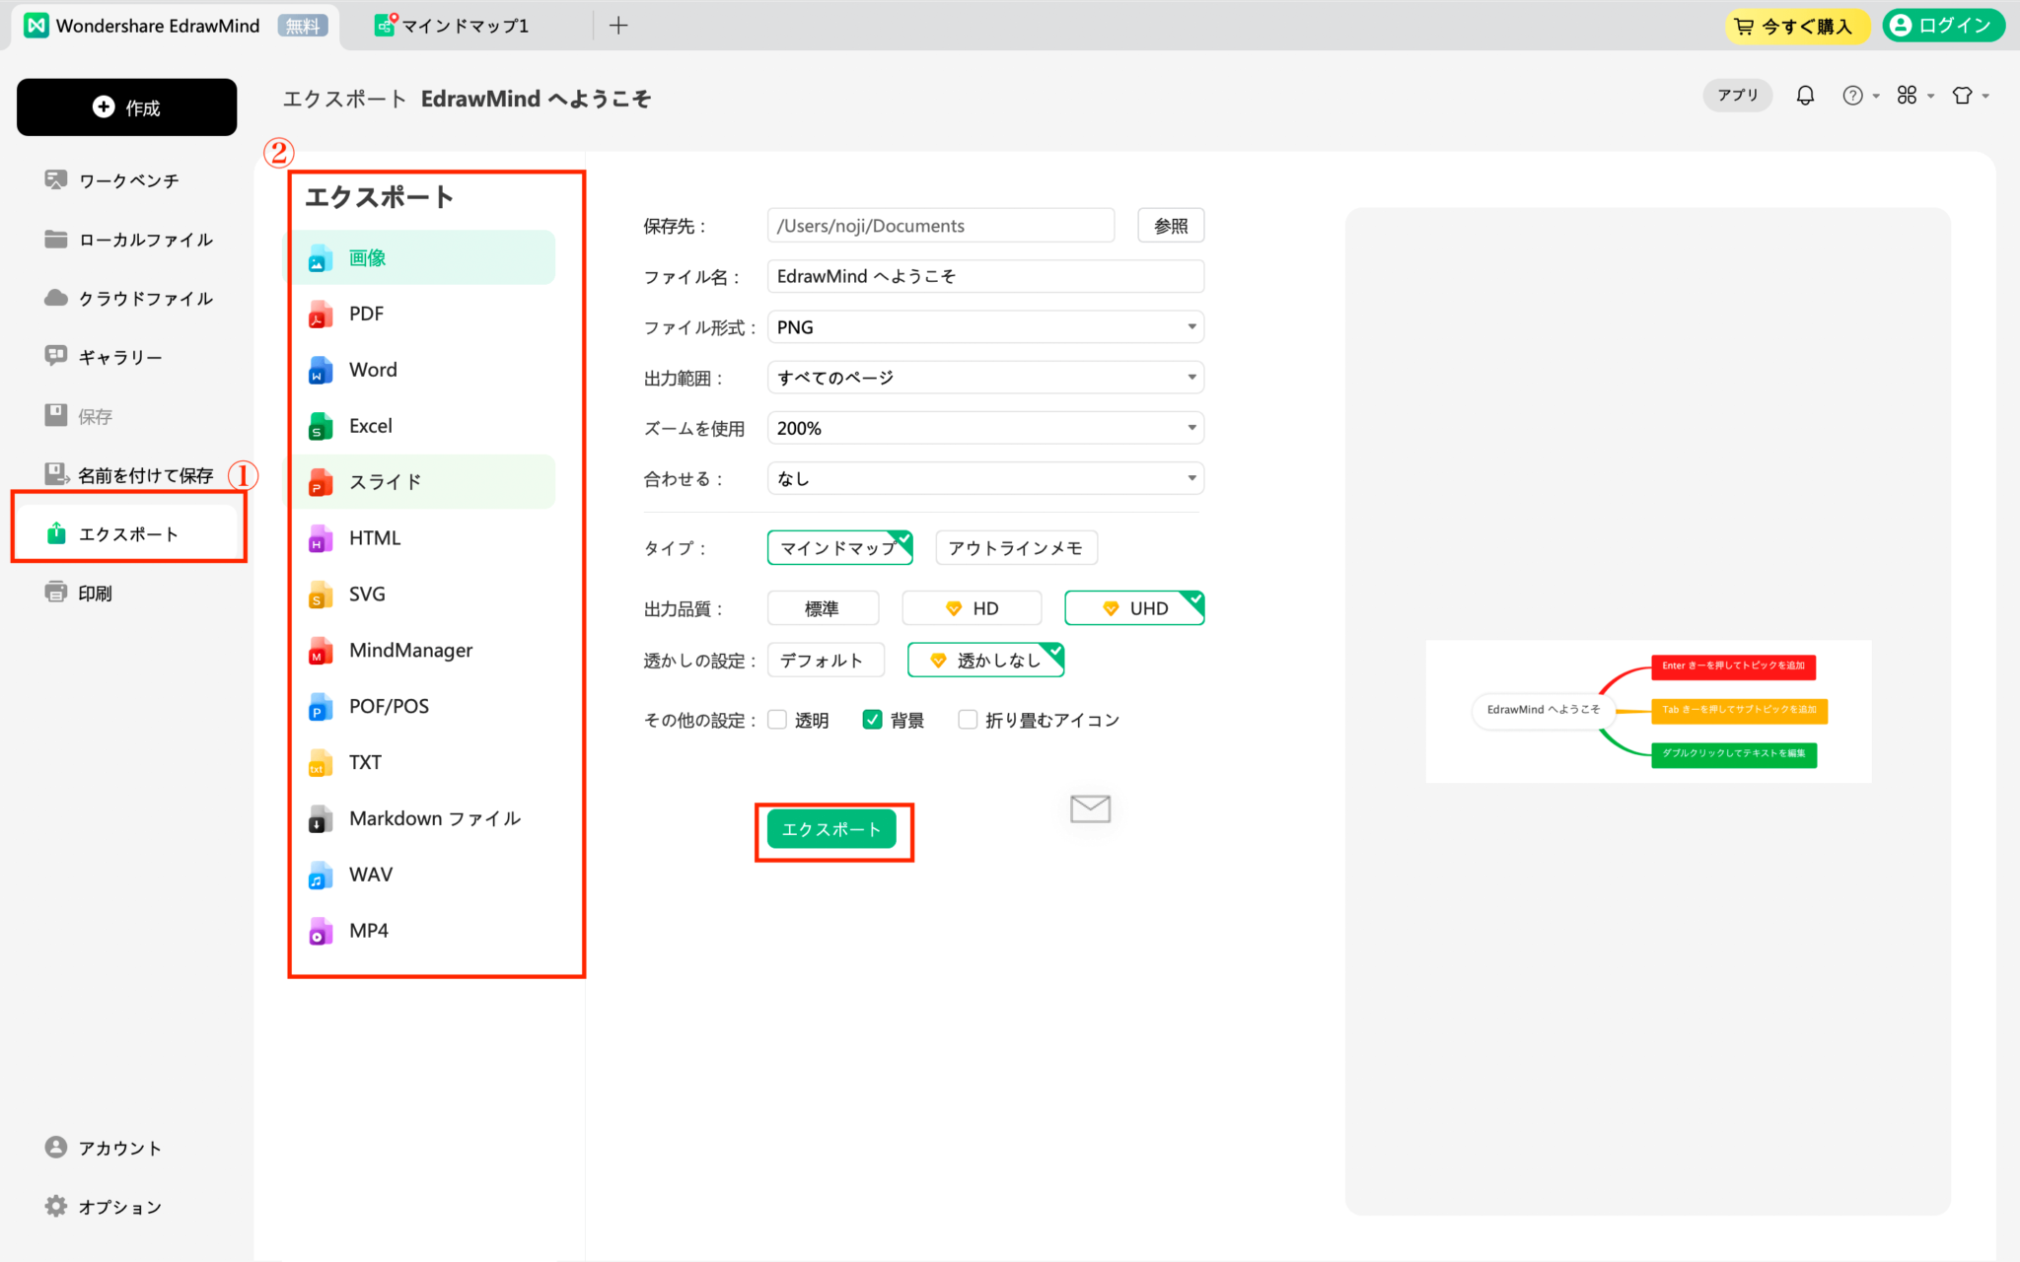Open ギャラリー from the sidebar

(118, 357)
